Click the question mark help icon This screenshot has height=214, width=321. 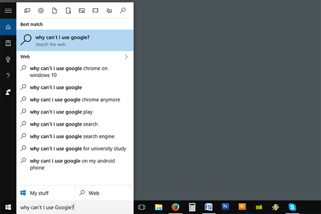[8, 76]
